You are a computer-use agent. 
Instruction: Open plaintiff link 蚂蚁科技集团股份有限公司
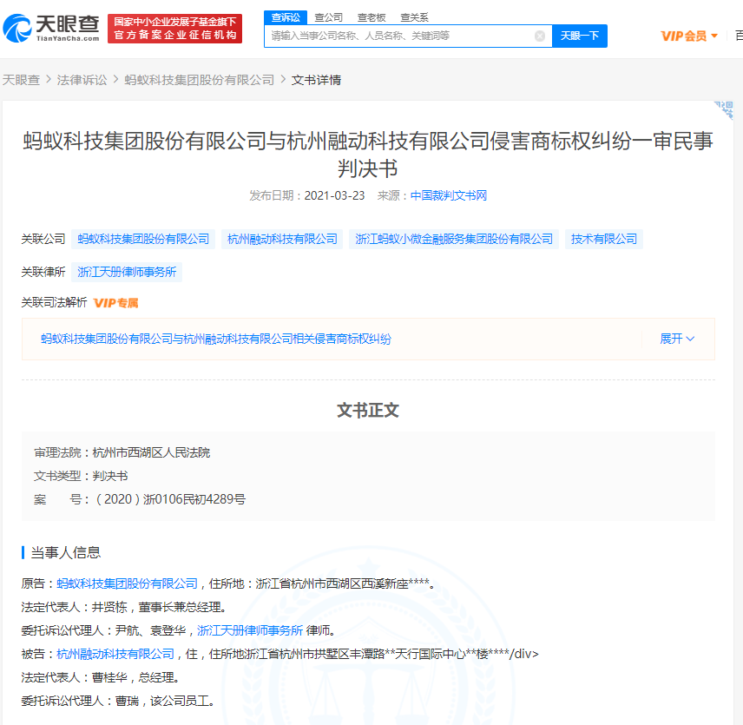(127, 583)
